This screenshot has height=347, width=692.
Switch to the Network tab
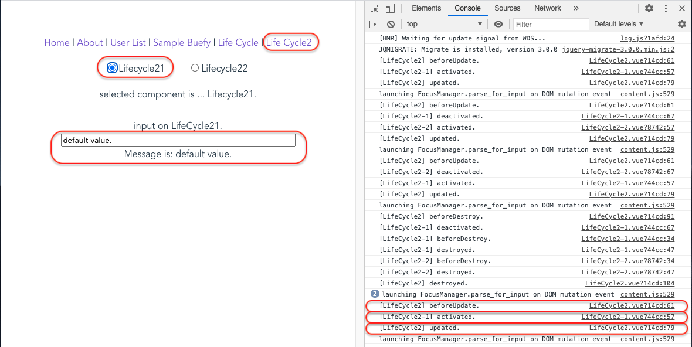click(x=548, y=8)
